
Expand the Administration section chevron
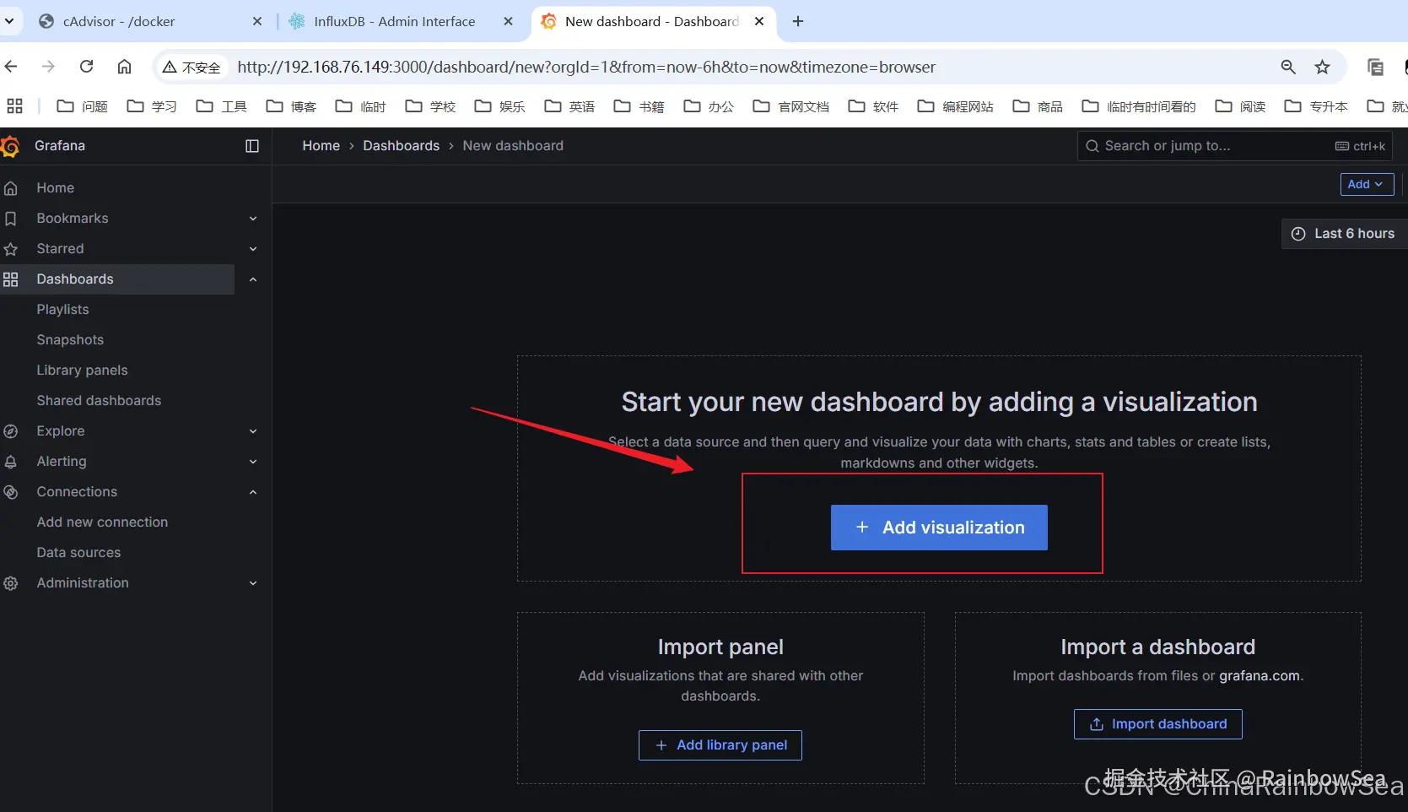pyautogui.click(x=253, y=583)
